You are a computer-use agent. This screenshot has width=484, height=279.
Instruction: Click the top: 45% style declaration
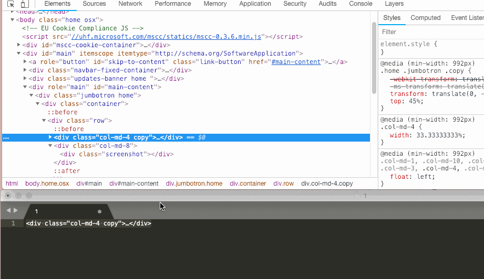(407, 101)
